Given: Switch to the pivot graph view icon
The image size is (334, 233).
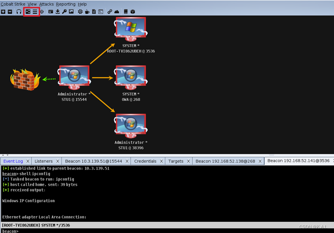Looking at the screenshot, I should [x=28, y=12].
